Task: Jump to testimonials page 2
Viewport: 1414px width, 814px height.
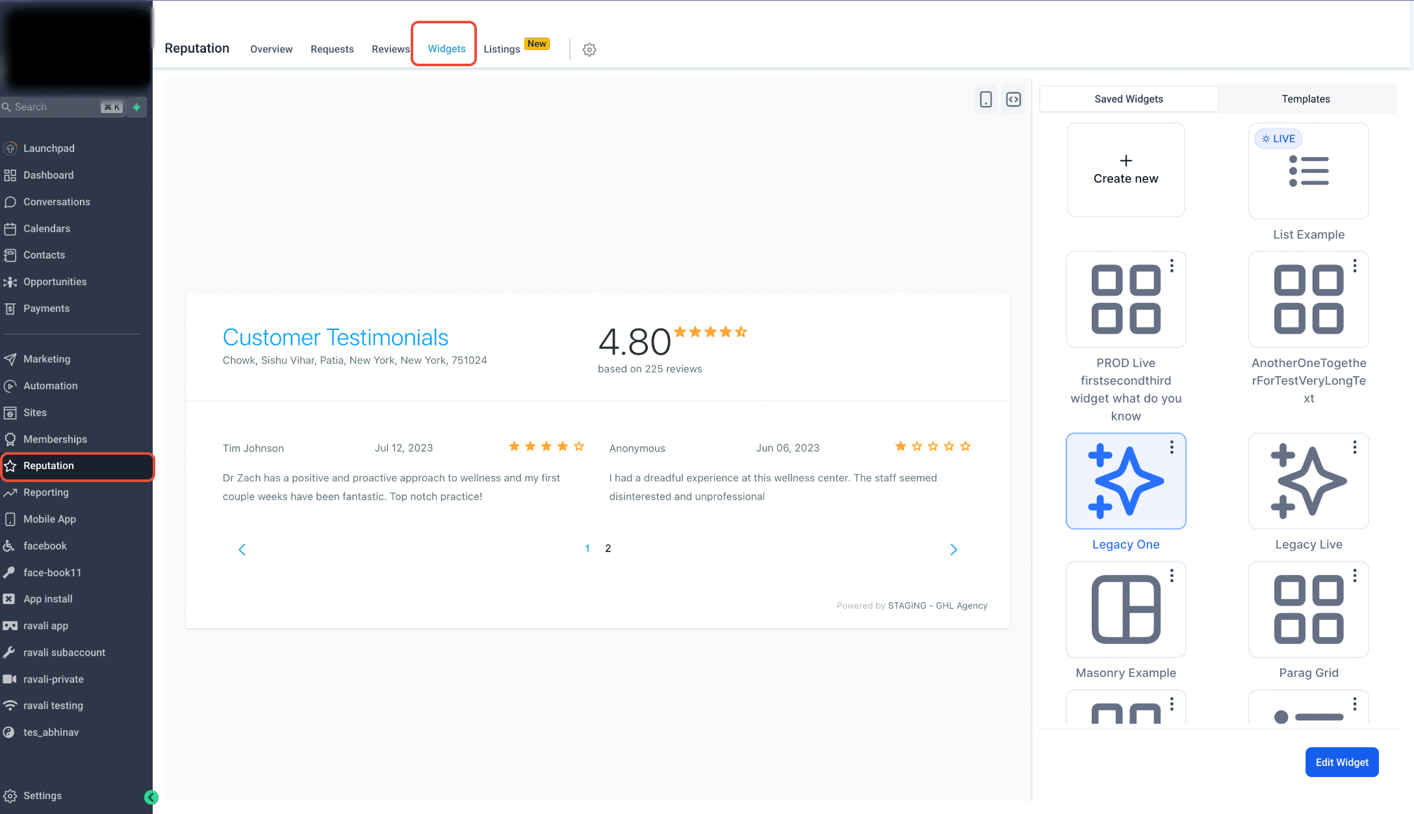Action: coord(608,548)
